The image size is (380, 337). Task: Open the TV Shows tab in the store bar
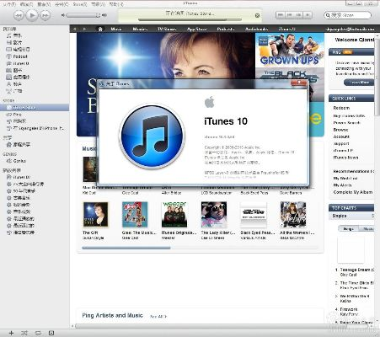point(167,29)
